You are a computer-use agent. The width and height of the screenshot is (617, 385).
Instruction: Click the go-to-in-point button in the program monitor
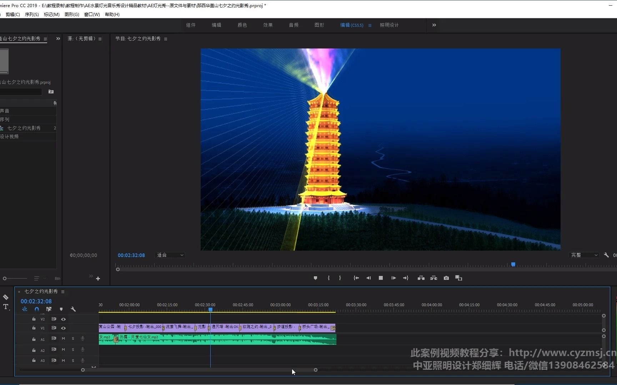pyautogui.click(x=356, y=278)
